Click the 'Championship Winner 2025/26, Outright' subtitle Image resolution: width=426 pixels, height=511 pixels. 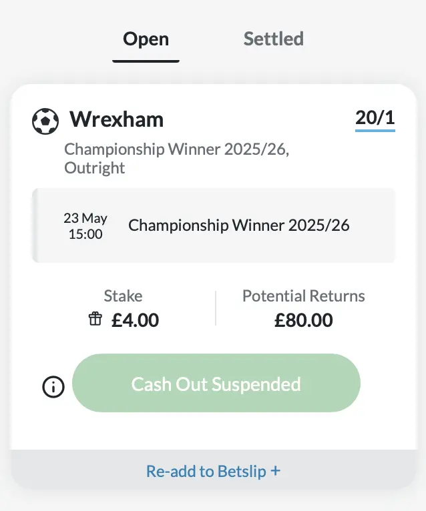point(176,159)
